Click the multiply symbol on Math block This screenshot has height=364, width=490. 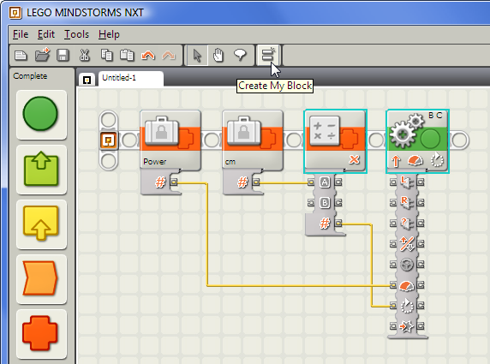354,159
